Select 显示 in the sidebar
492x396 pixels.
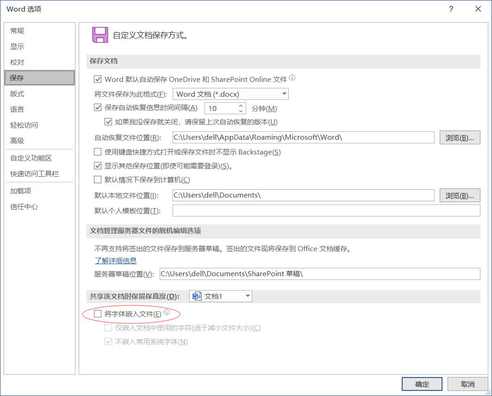[x=39, y=46]
